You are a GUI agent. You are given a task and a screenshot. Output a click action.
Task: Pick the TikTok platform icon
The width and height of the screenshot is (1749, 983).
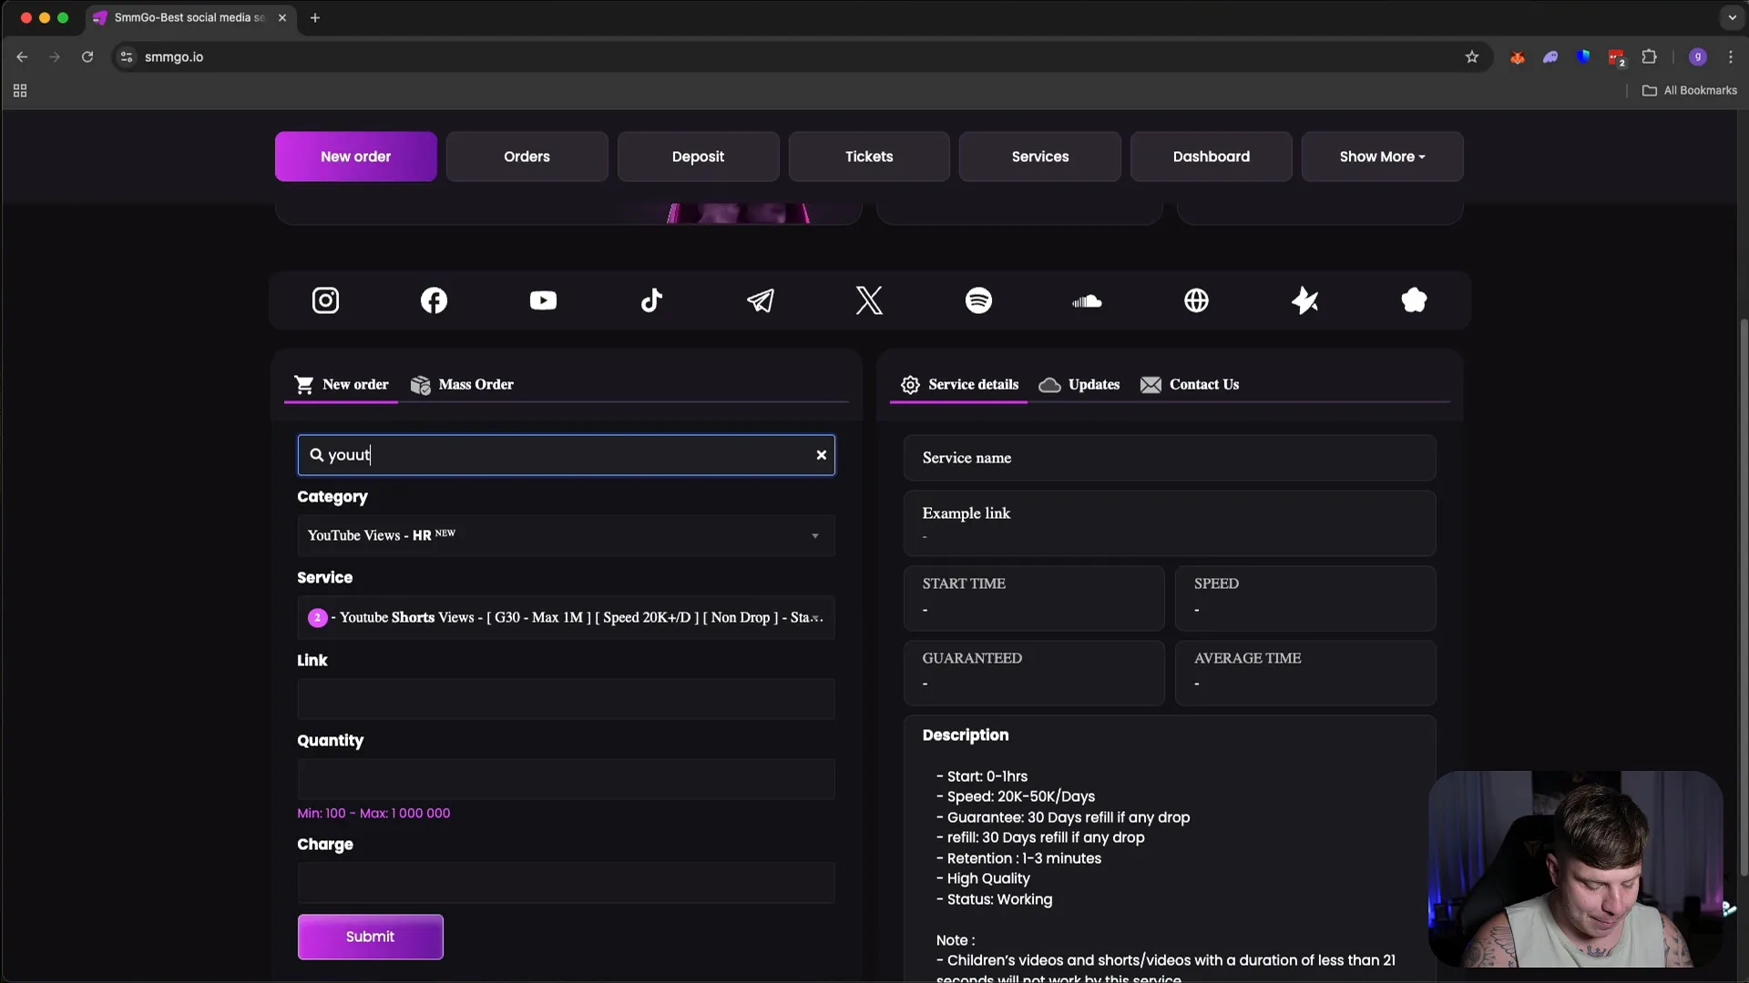pos(651,300)
